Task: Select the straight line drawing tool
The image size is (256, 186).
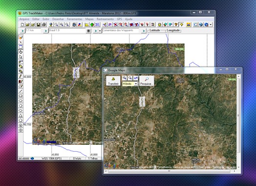Action: coord(21,91)
